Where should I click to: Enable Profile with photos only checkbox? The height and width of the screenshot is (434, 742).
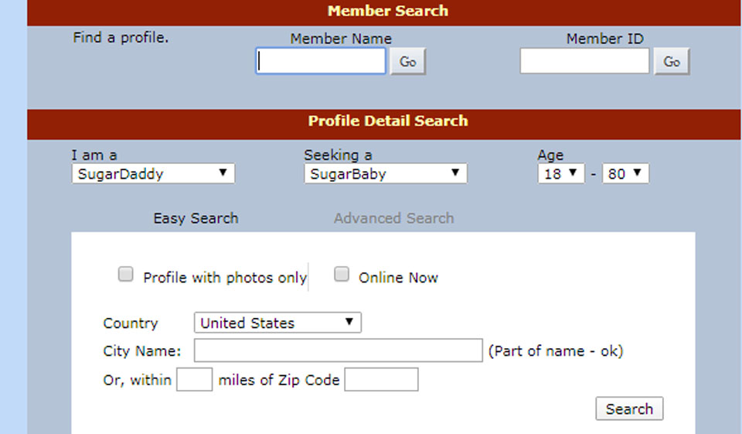pos(125,275)
